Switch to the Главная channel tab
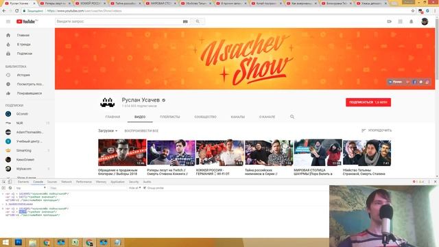Viewport: 439px width, 247px height. coord(112,117)
